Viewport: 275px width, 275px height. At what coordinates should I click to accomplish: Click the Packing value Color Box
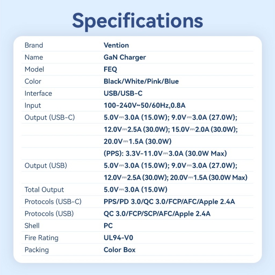120,250
